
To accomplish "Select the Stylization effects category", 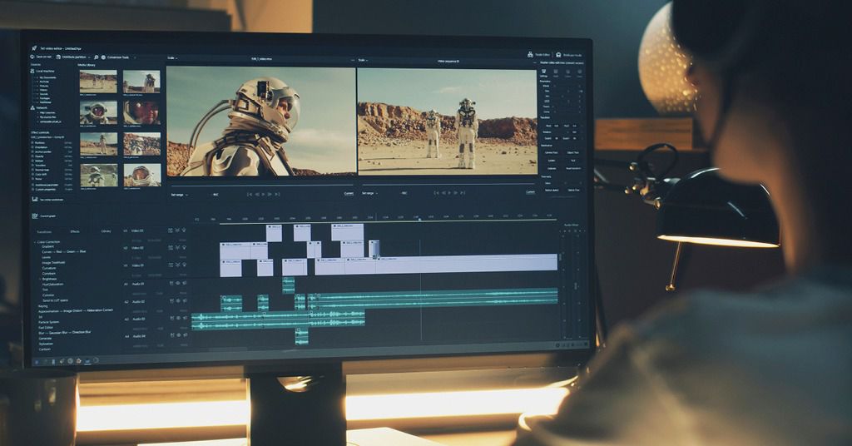I will pyautogui.click(x=46, y=344).
